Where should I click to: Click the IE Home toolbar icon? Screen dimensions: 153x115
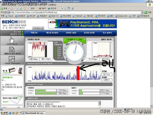tap(24, 9)
